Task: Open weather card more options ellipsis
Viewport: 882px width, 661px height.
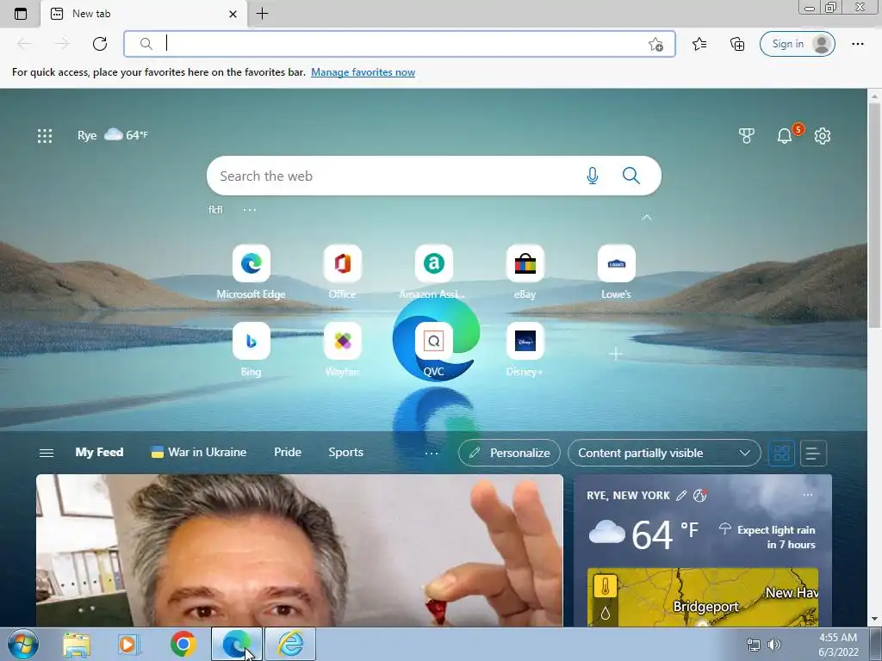Action: pos(808,495)
